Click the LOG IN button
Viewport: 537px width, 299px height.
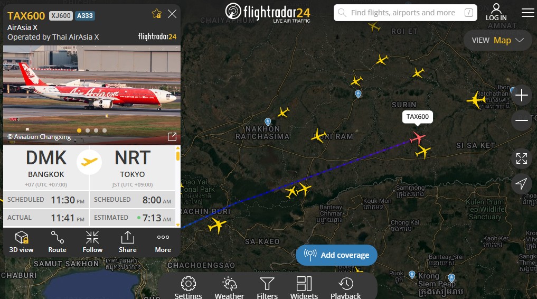[x=496, y=12]
